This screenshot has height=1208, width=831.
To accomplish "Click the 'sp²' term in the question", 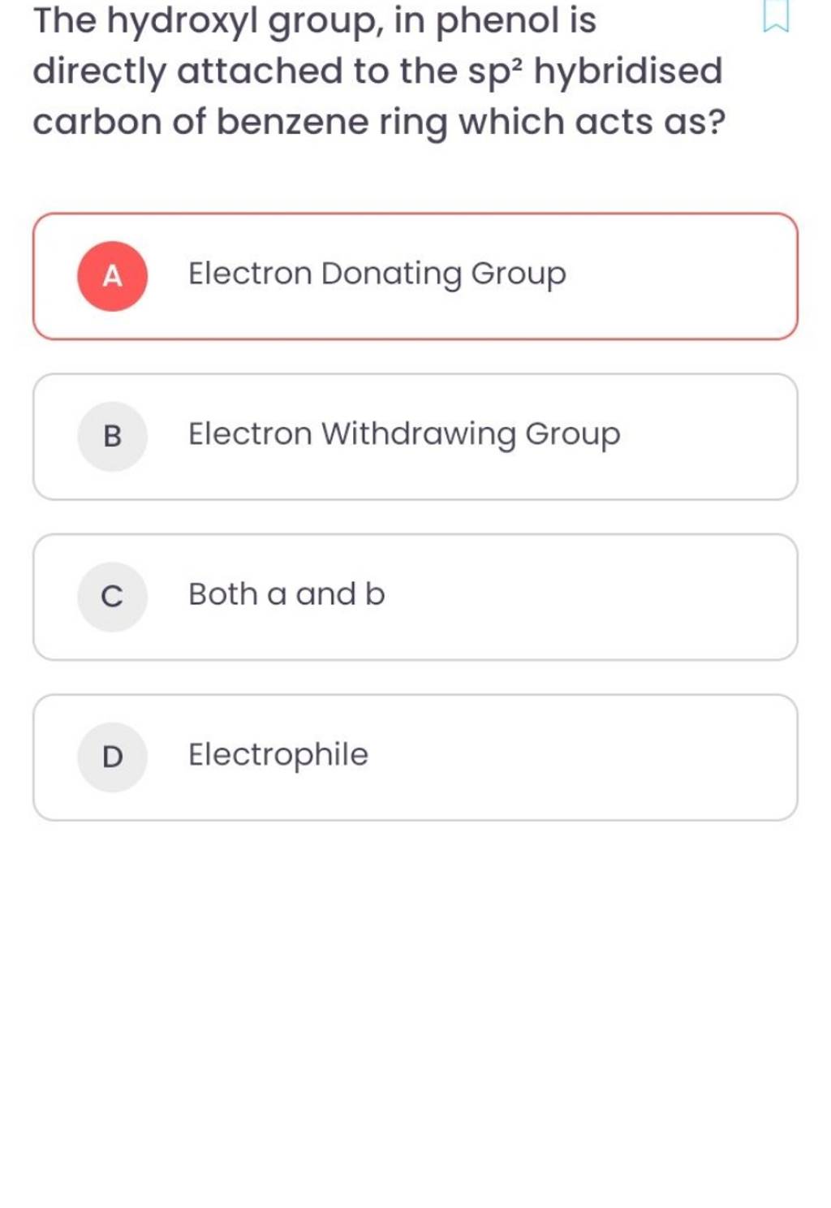I will (x=496, y=71).
